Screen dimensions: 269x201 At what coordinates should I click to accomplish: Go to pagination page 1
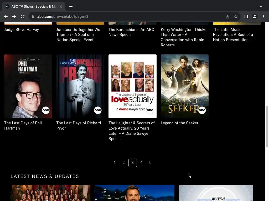pyautogui.click(x=115, y=163)
